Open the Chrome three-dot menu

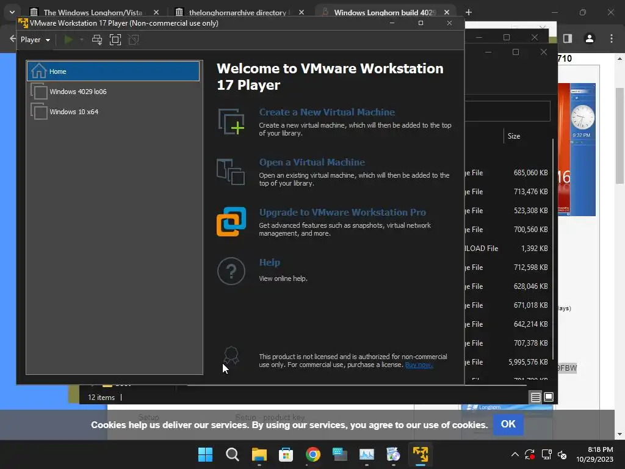(x=612, y=38)
